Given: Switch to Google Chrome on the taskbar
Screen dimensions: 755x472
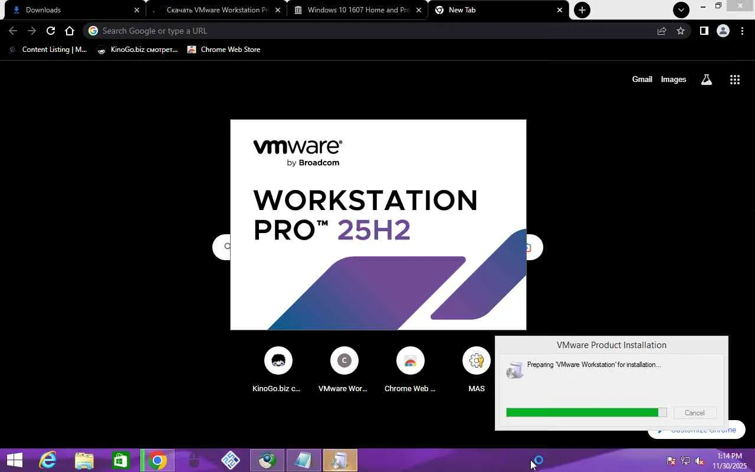Looking at the screenshot, I should (157, 460).
